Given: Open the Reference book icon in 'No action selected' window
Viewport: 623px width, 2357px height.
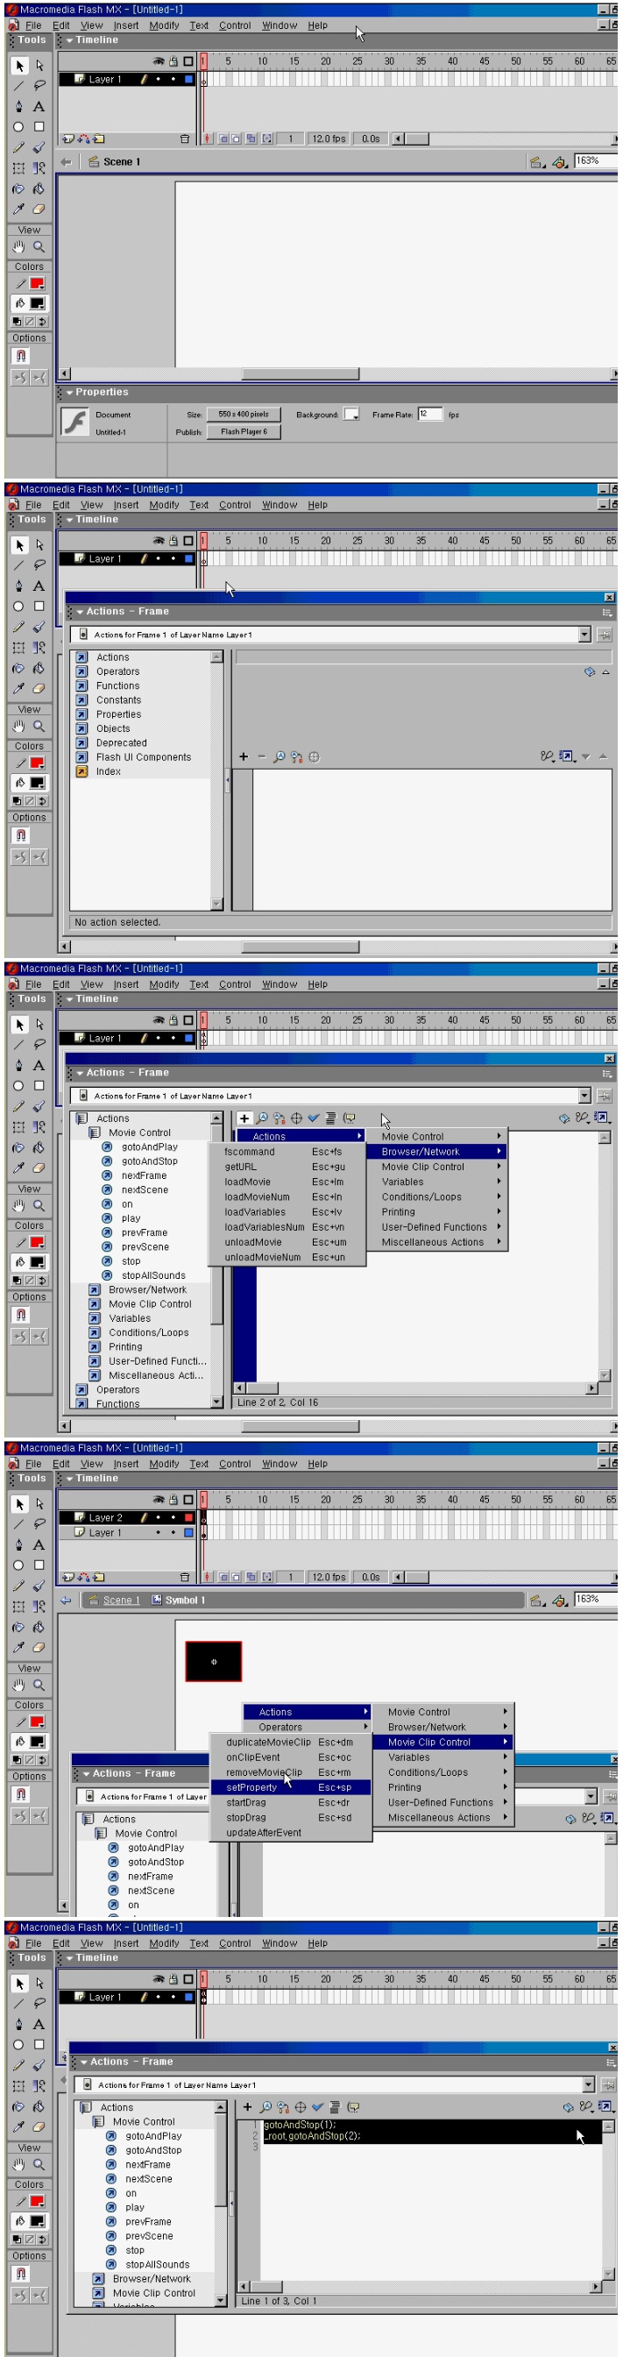Looking at the screenshot, I should click(589, 671).
